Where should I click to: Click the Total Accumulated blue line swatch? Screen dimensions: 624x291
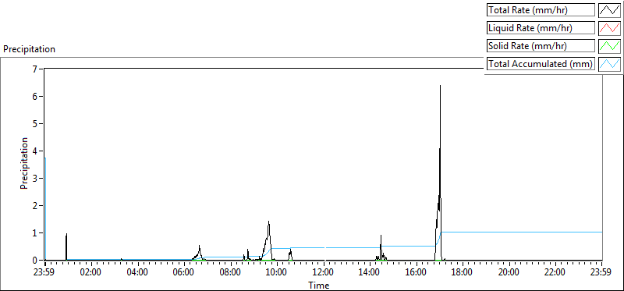click(x=609, y=63)
